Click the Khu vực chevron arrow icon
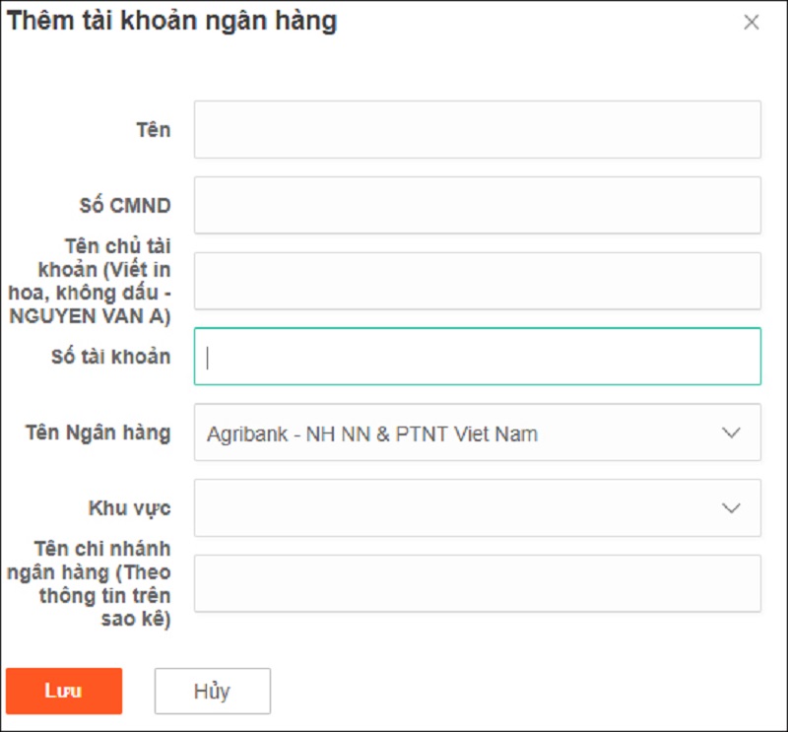Screen dimensions: 788x732 (731, 507)
